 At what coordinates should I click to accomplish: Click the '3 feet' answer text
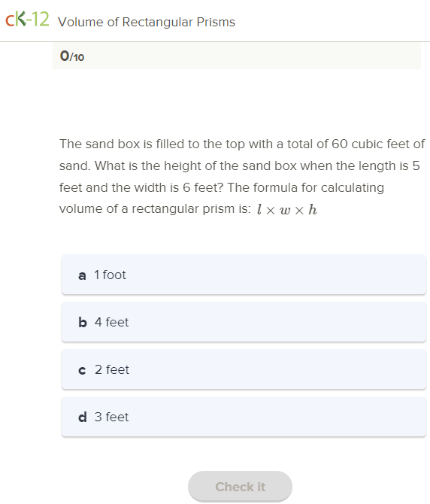tap(111, 417)
